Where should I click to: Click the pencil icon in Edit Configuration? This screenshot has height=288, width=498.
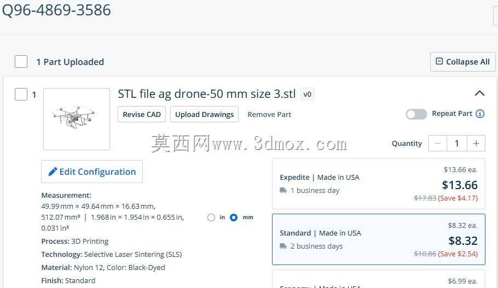pyautogui.click(x=53, y=172)
